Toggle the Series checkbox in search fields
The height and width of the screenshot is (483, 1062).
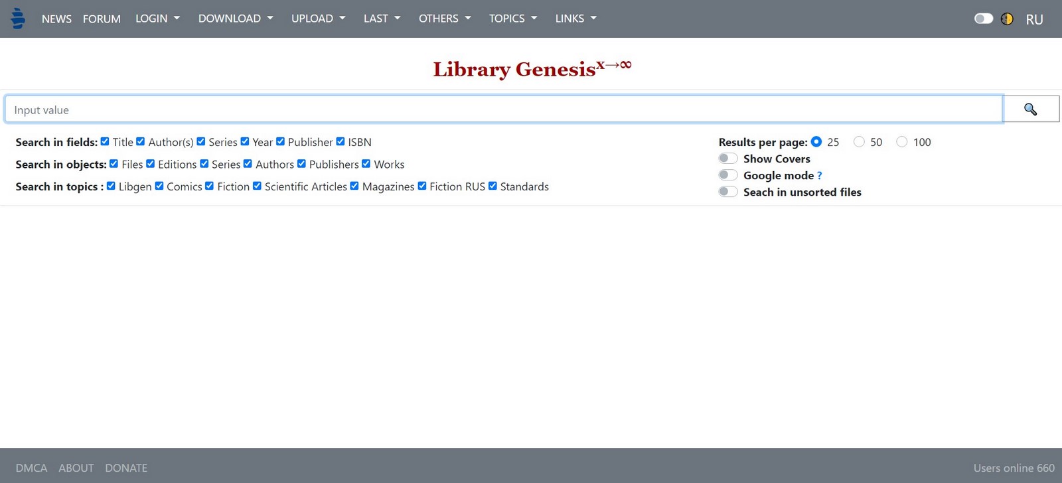pos(201,141)
